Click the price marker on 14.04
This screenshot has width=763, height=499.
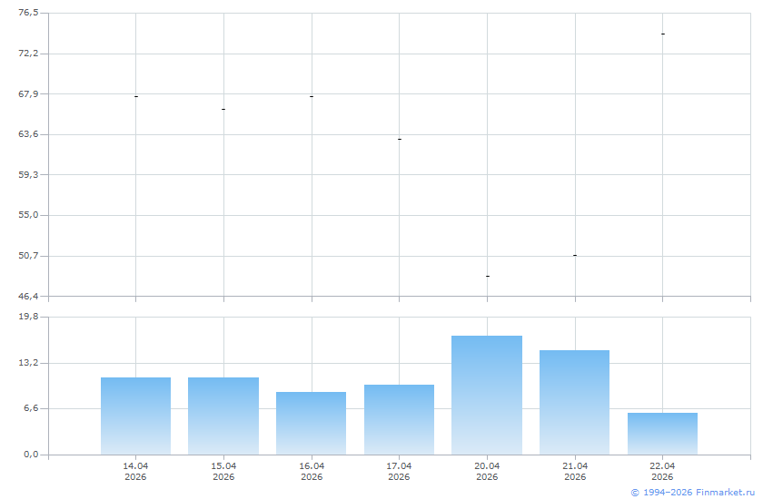(x=135, y=96)
